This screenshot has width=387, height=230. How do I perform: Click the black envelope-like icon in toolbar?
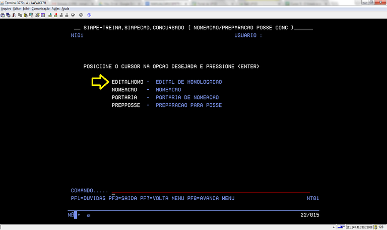73,15
